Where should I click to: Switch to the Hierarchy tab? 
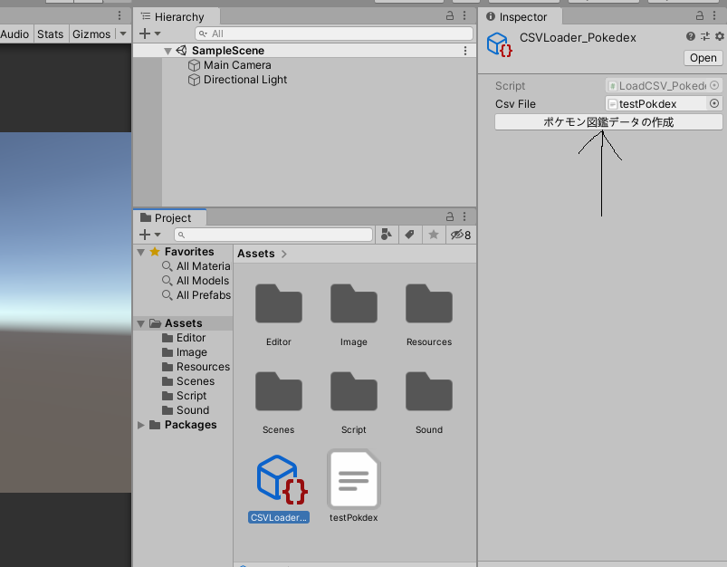click(177, 16)
